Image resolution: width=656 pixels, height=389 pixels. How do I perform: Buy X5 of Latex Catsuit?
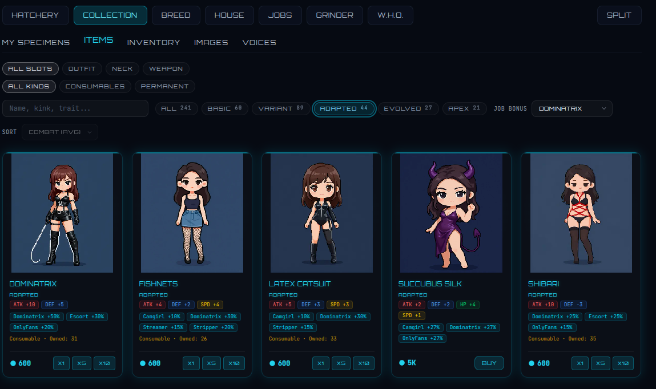coord(341,363)
